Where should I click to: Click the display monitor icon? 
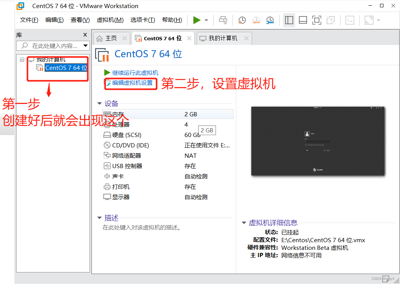pyautogui.click(x=107, y=197)
